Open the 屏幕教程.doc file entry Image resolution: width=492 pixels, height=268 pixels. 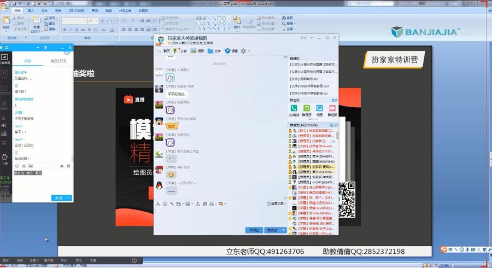coord(304,79)
